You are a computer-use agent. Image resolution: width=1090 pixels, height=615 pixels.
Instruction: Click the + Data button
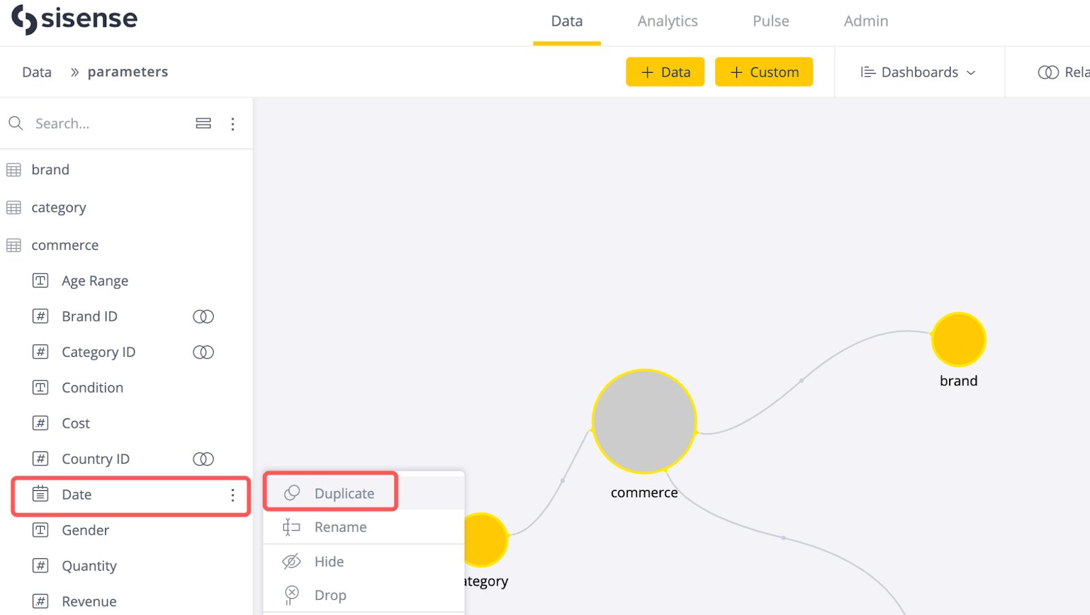pyautogui.click(x=665, y=72)
